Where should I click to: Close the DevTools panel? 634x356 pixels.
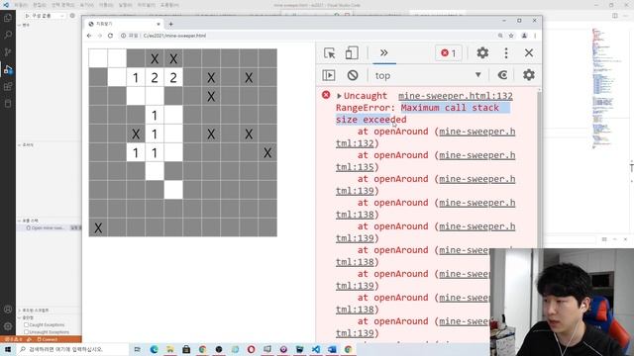point(529,52)
